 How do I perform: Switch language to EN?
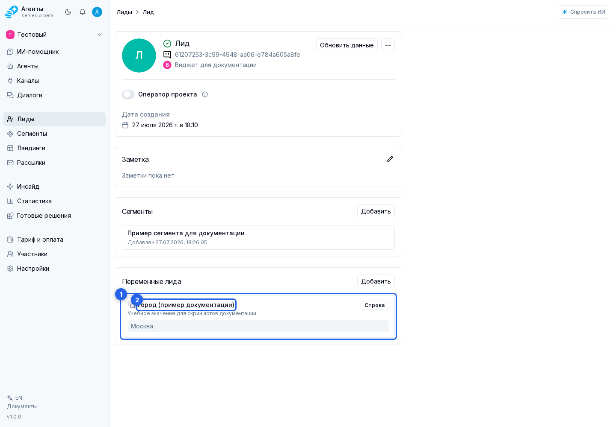(15, 398)
